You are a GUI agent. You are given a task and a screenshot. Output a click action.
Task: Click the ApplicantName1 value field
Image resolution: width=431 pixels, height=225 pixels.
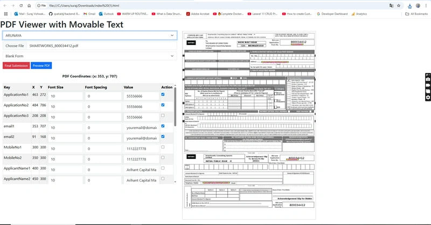click(141, 170)
